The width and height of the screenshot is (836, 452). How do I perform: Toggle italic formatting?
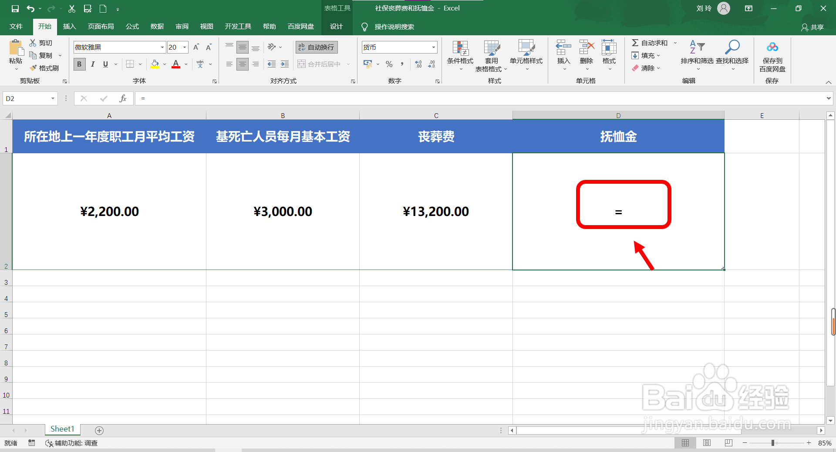click(92, 64)
